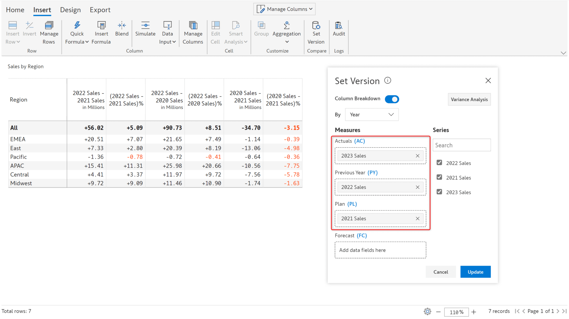The image size is (569, 319).
Task: Type in the Series search field
Action: coord(462,145)
